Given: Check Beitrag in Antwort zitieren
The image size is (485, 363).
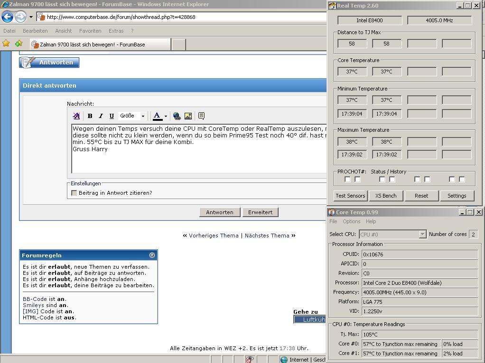Looking at the screenshot, I should coord(74,193).
